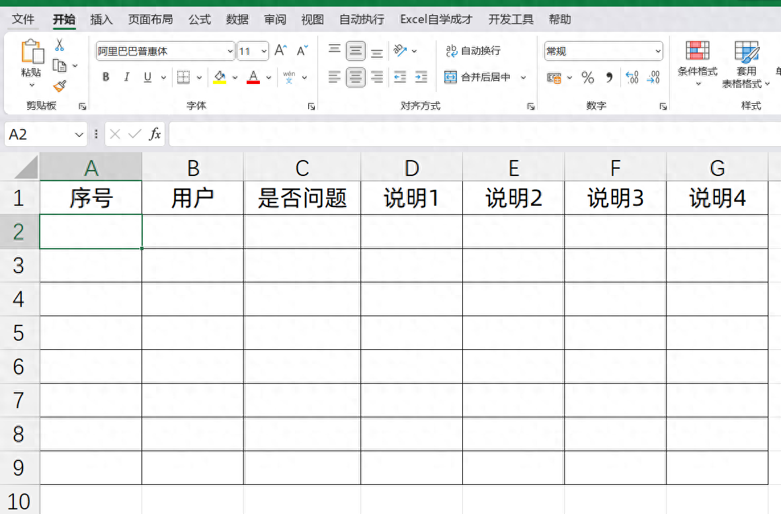Screen dimensions: 781x514
Task: Apply red font color
Action: coord(253,77)
